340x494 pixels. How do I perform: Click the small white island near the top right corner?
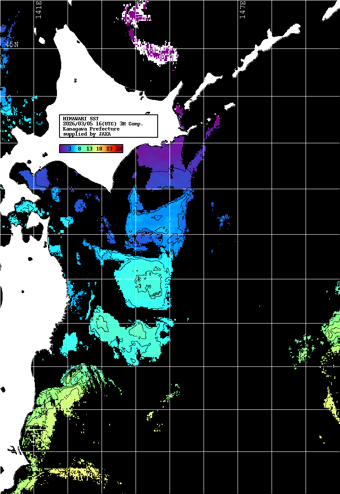click(x=331, y=12)
